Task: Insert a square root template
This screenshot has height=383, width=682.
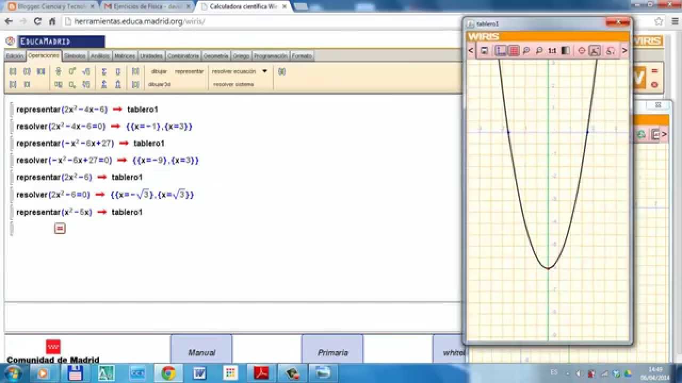Action: click(86, 71)
